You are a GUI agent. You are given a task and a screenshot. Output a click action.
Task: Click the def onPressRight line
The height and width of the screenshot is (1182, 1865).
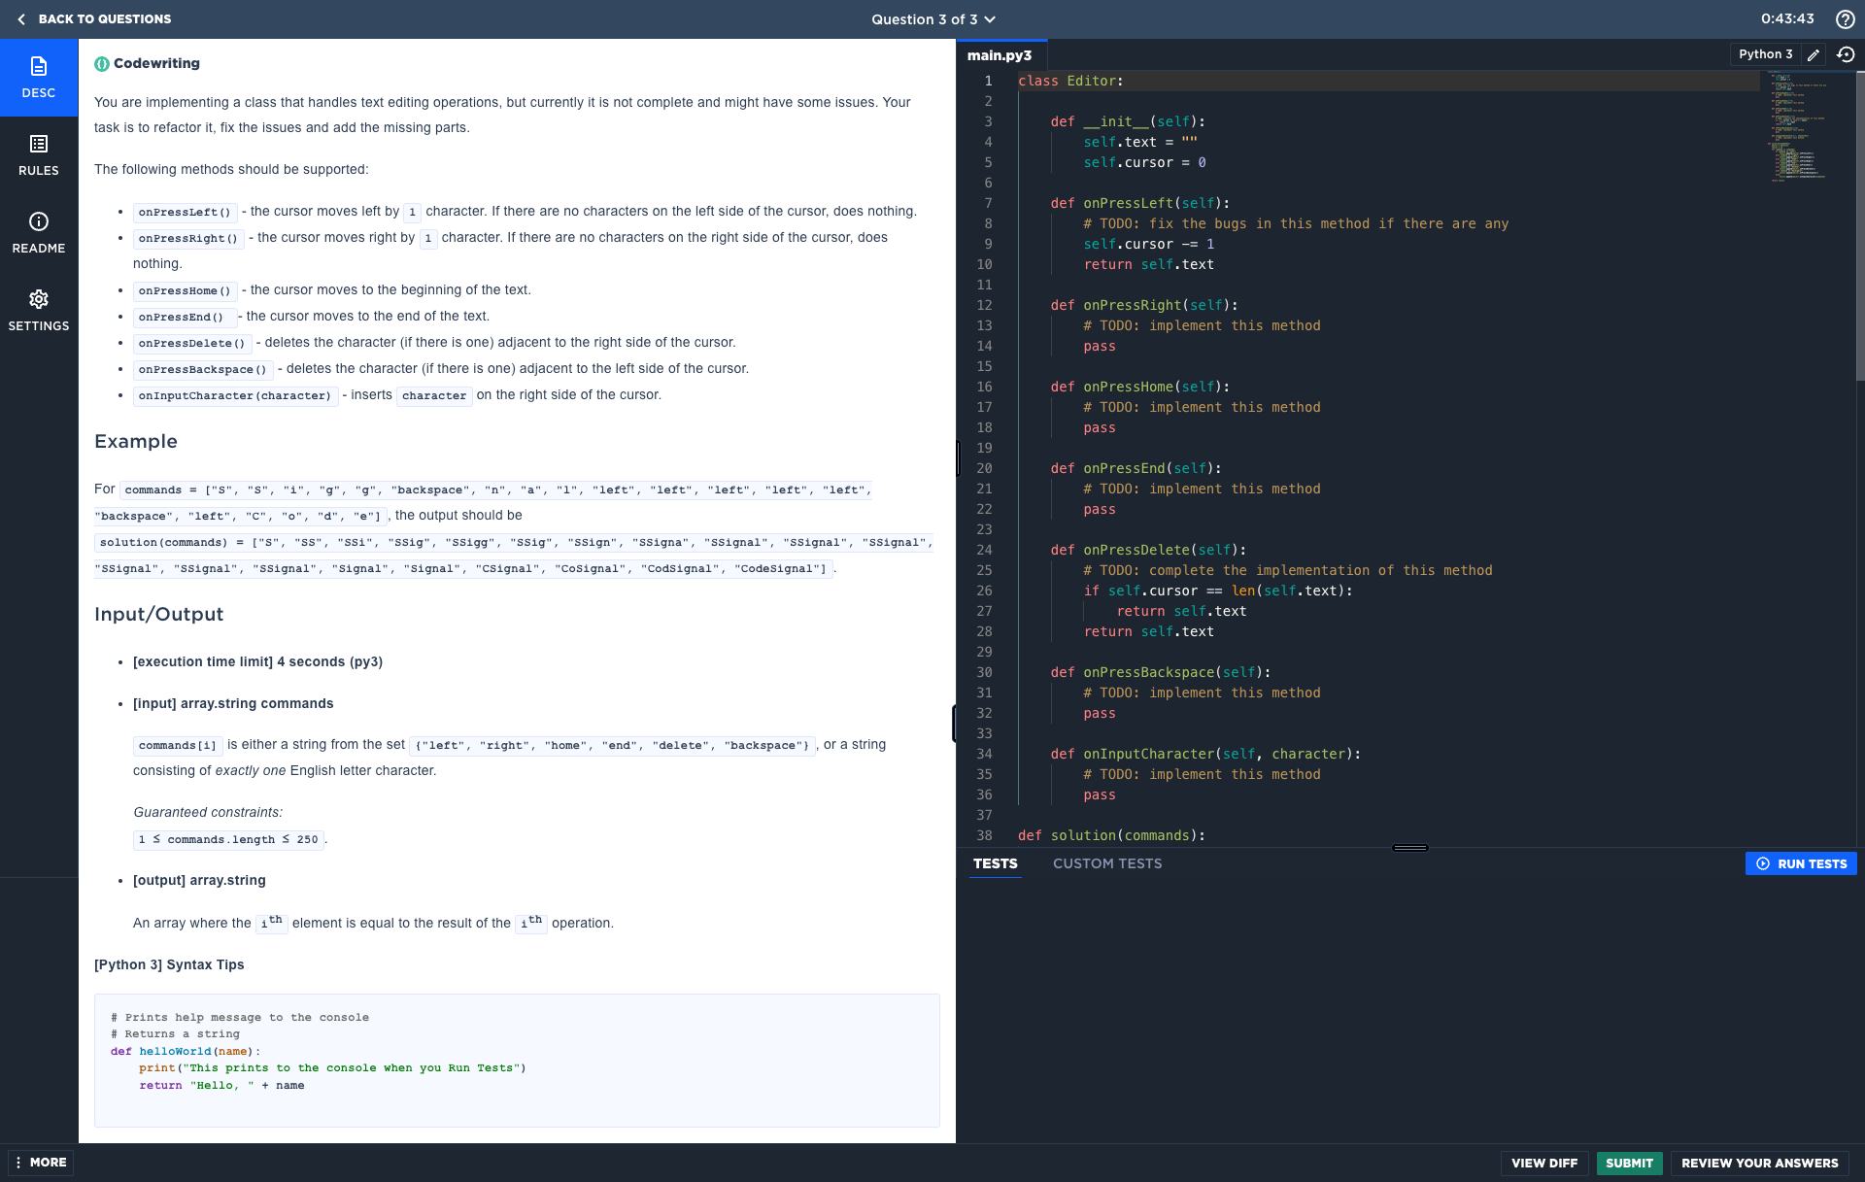(x=1143, y=305)
